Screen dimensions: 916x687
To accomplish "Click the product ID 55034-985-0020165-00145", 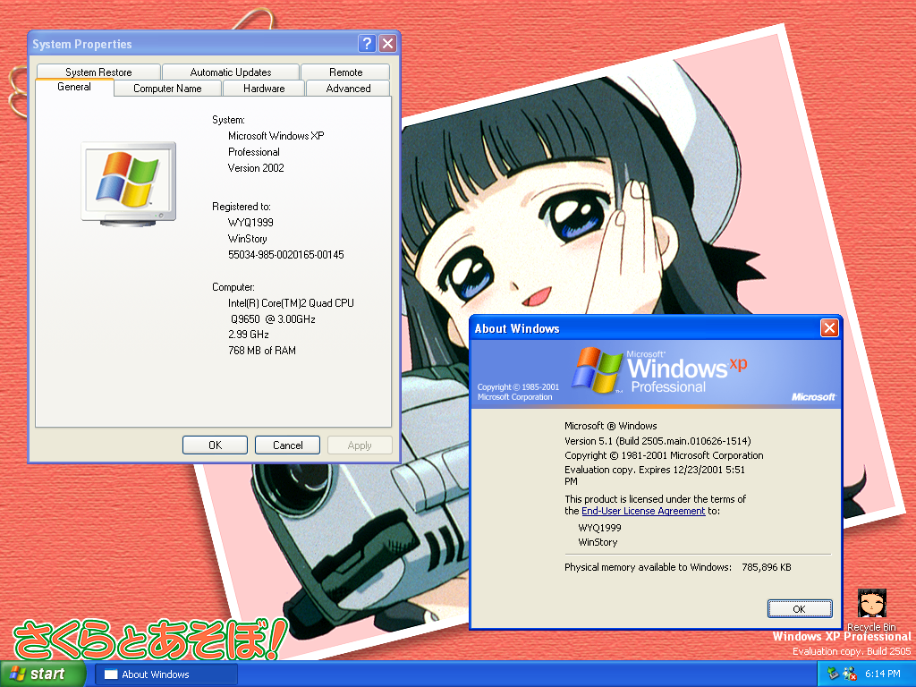I will 285,255.
